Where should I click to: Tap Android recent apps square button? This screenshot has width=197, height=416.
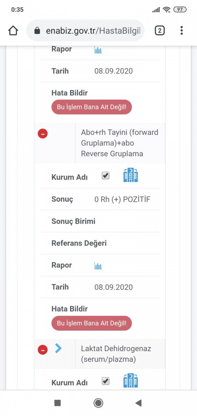57,403
